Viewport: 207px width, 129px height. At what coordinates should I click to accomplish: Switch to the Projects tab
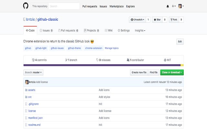pyautogui.click(x=92, y=31)
